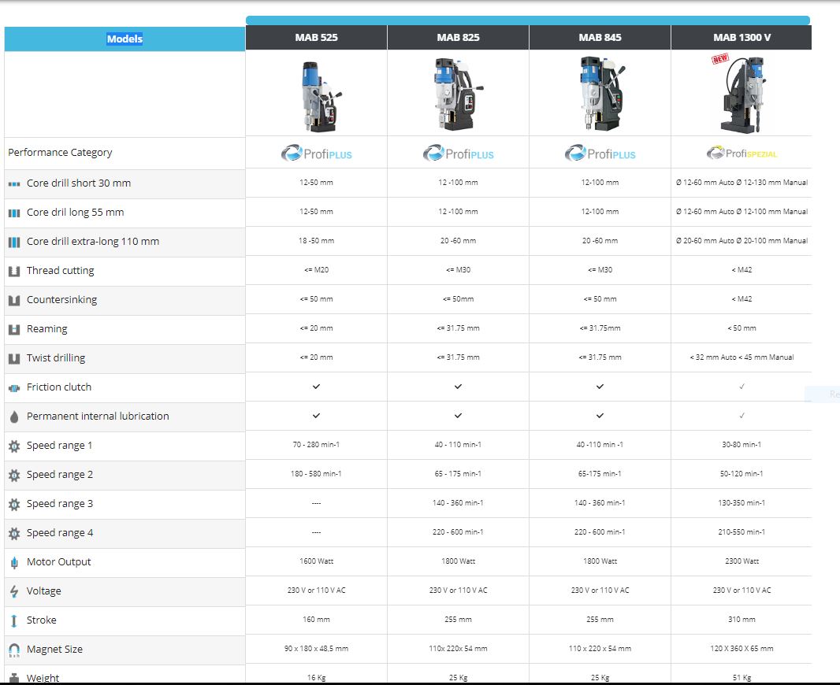Click the Stroke row icon
The height and width of the screenshot is (685, 840).
[x=14, y=620]
